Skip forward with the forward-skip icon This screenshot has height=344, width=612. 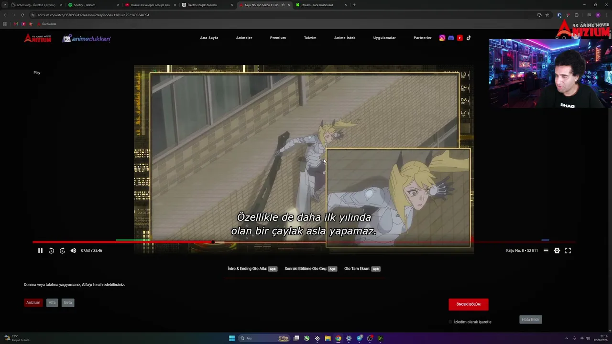click(x=62, y=250)
